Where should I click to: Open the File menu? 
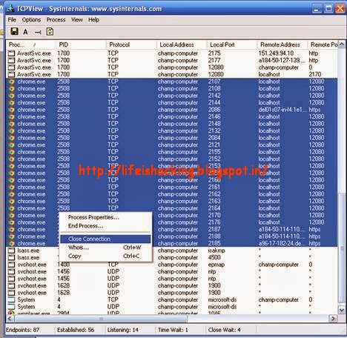coord(12,20)
